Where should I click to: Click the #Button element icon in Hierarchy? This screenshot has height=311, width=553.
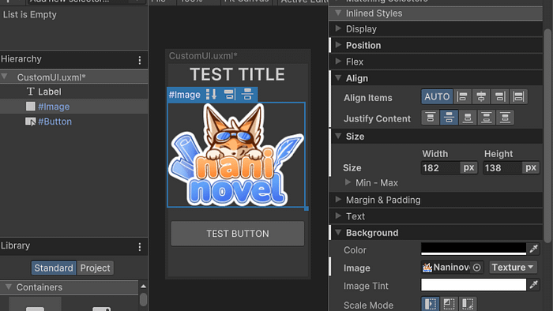pyautogui.click(x=30, y=122)
